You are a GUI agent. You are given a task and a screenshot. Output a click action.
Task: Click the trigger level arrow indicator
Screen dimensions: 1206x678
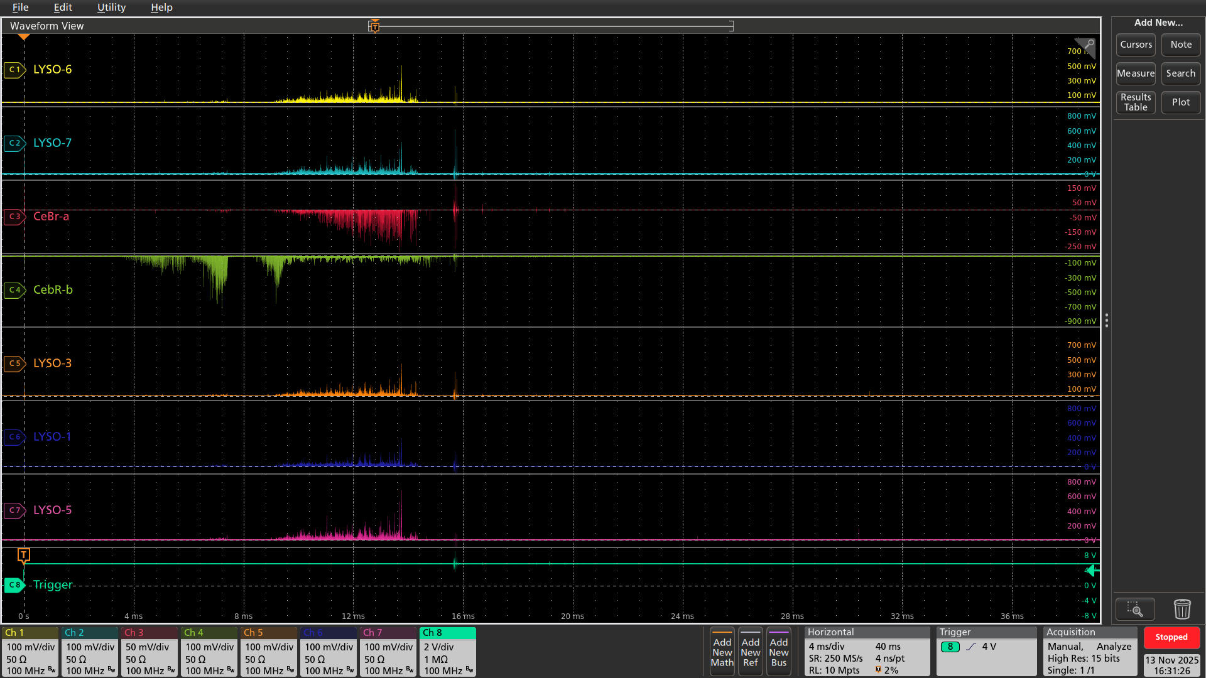pyautogui.click(x=1092, y=570)
